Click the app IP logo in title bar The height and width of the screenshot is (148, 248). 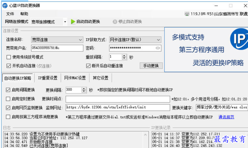[x=5, y=6]
